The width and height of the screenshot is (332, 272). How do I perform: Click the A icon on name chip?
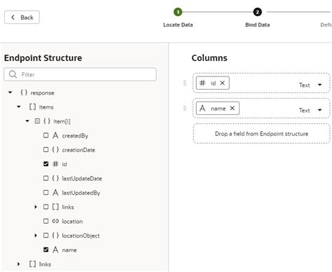coord(202,108)
